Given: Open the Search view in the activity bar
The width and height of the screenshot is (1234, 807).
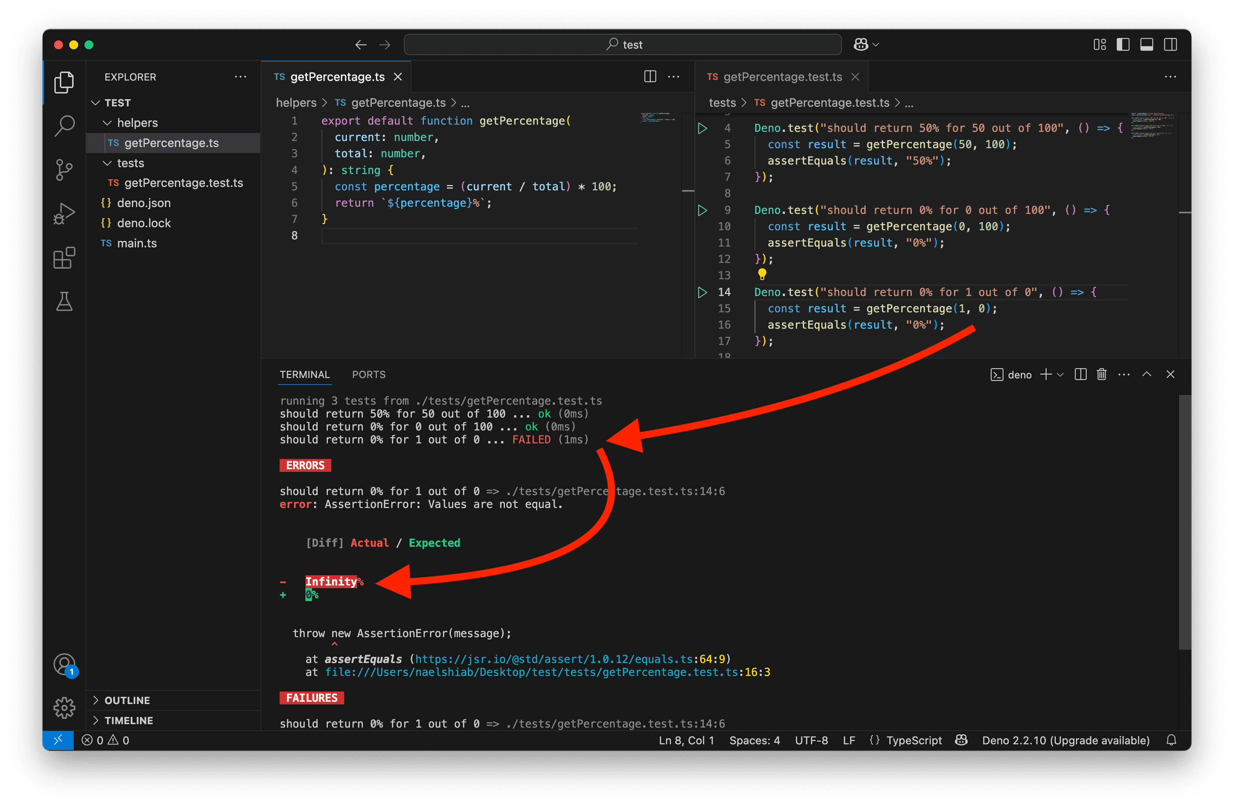Looking at the screenshot, I should point(64,125).
